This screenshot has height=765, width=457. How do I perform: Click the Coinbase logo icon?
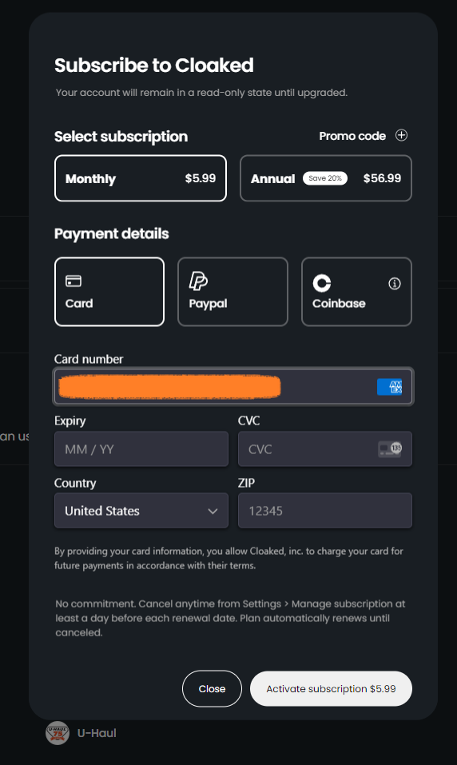click(x=322, y=283)
